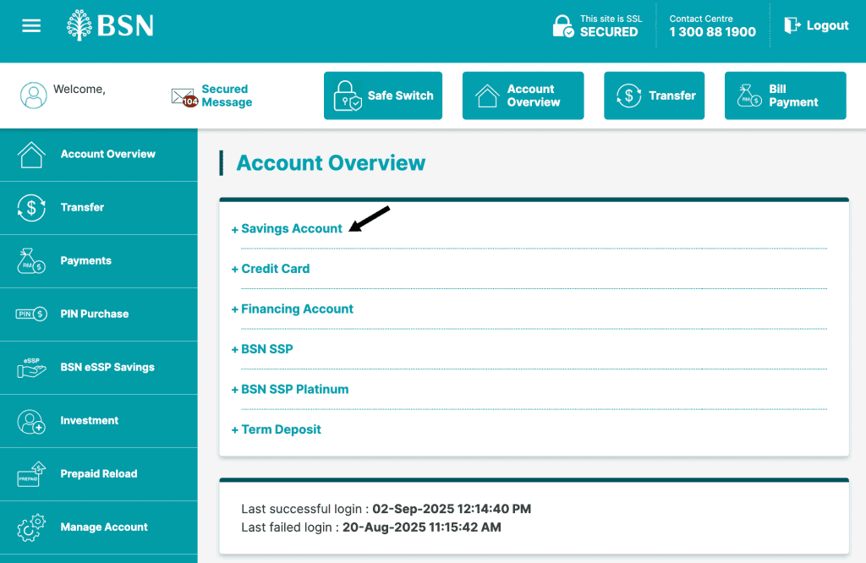
Task: Click the Welcome greeting text
Action: [x=79, y=90]
